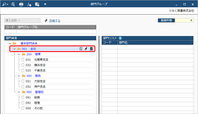Select the 200 関東 tree item

[55, 54]
